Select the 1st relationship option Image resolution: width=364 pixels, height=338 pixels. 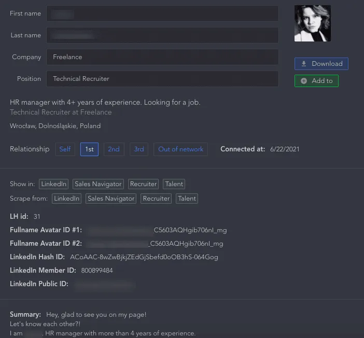pyautogui.click(x=89, y=149)
